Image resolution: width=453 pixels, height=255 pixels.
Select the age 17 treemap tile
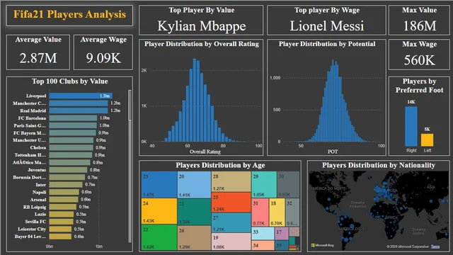click(x=282, y=233)
